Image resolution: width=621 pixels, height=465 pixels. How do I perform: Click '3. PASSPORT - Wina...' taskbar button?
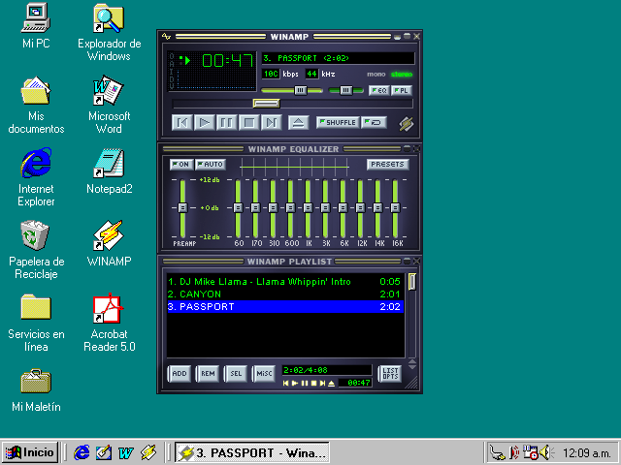(x=252, y=452)
